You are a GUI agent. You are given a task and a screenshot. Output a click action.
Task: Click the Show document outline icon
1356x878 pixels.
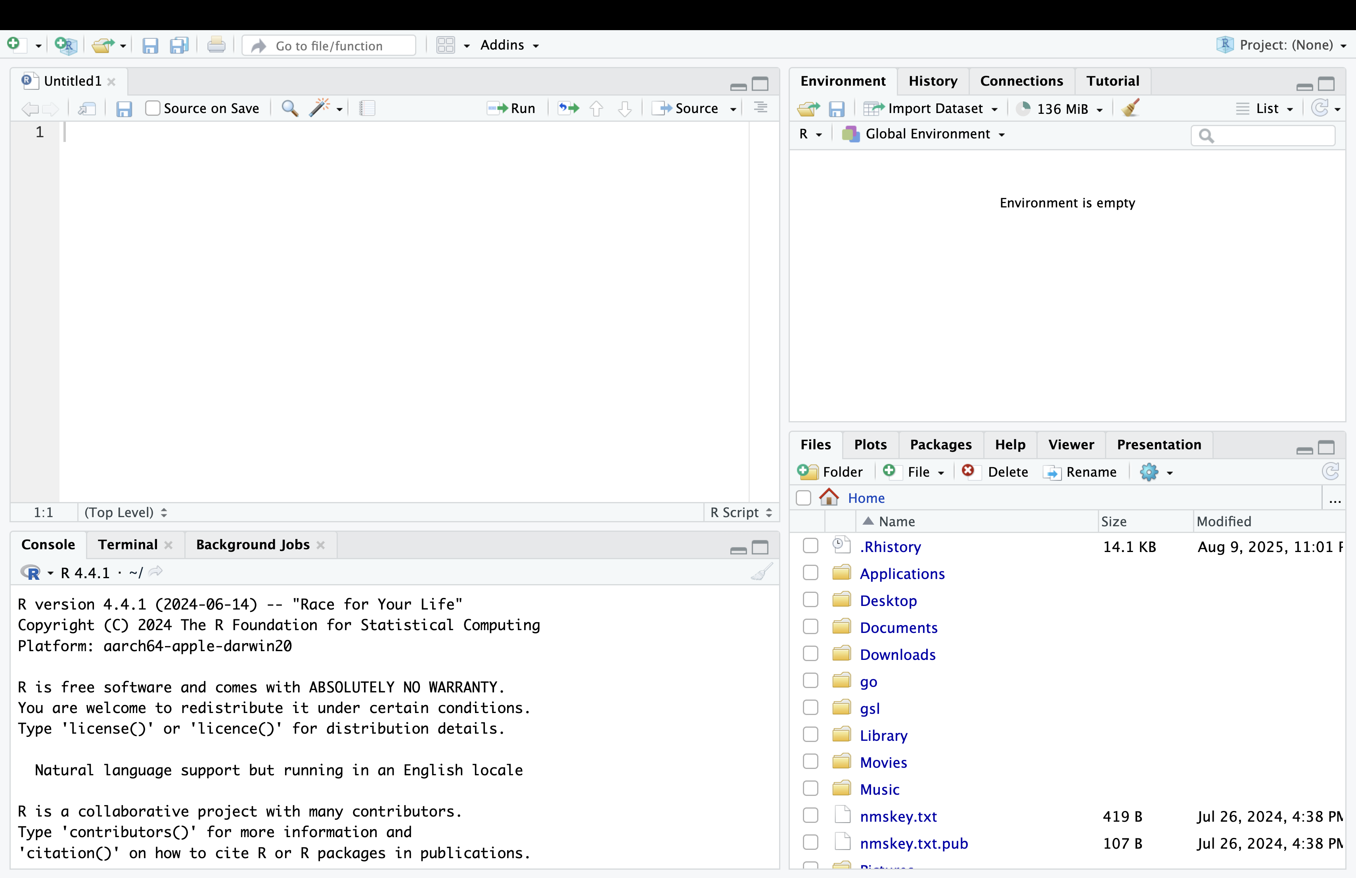tap(760, 108)
